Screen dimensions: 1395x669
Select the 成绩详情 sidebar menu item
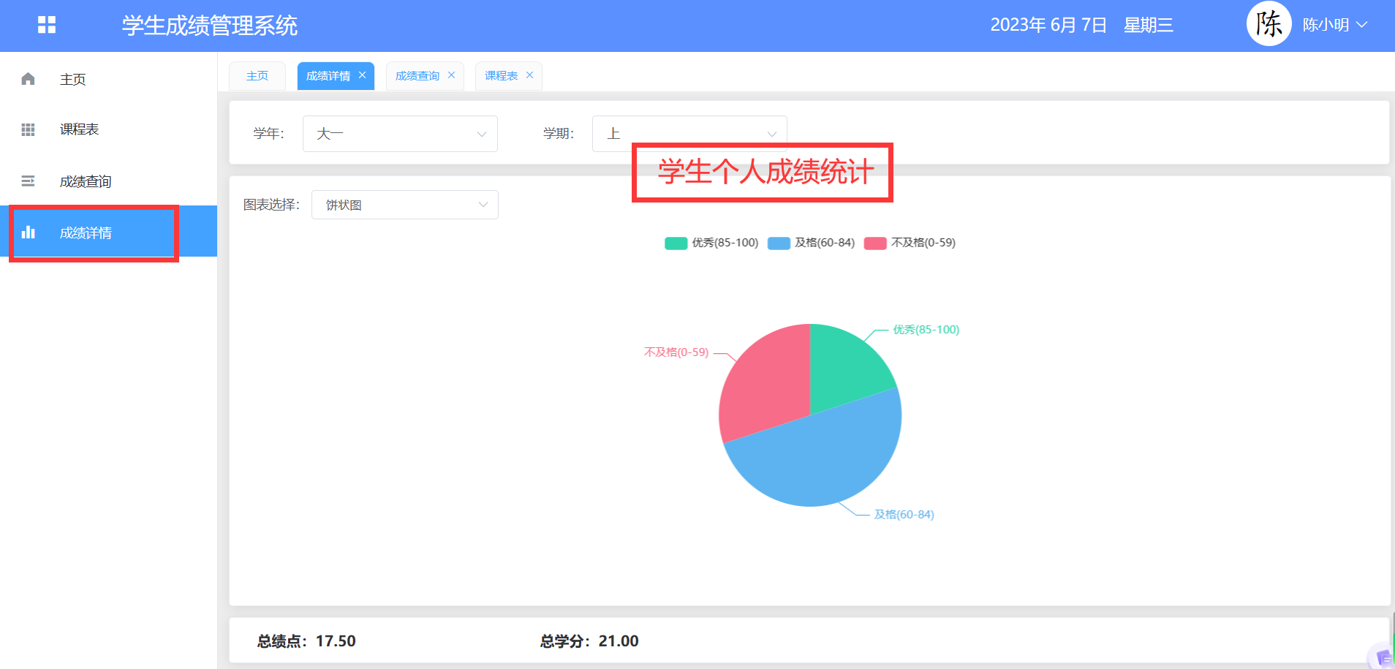(x=108, y=233)
